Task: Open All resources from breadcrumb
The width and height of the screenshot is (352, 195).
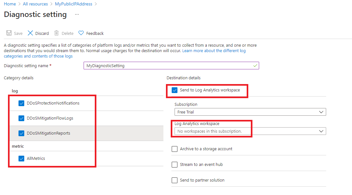Action: pos(35,4)
